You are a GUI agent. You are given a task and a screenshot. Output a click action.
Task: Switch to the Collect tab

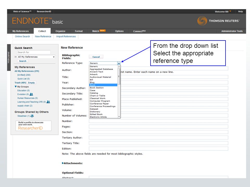[42, 31]
